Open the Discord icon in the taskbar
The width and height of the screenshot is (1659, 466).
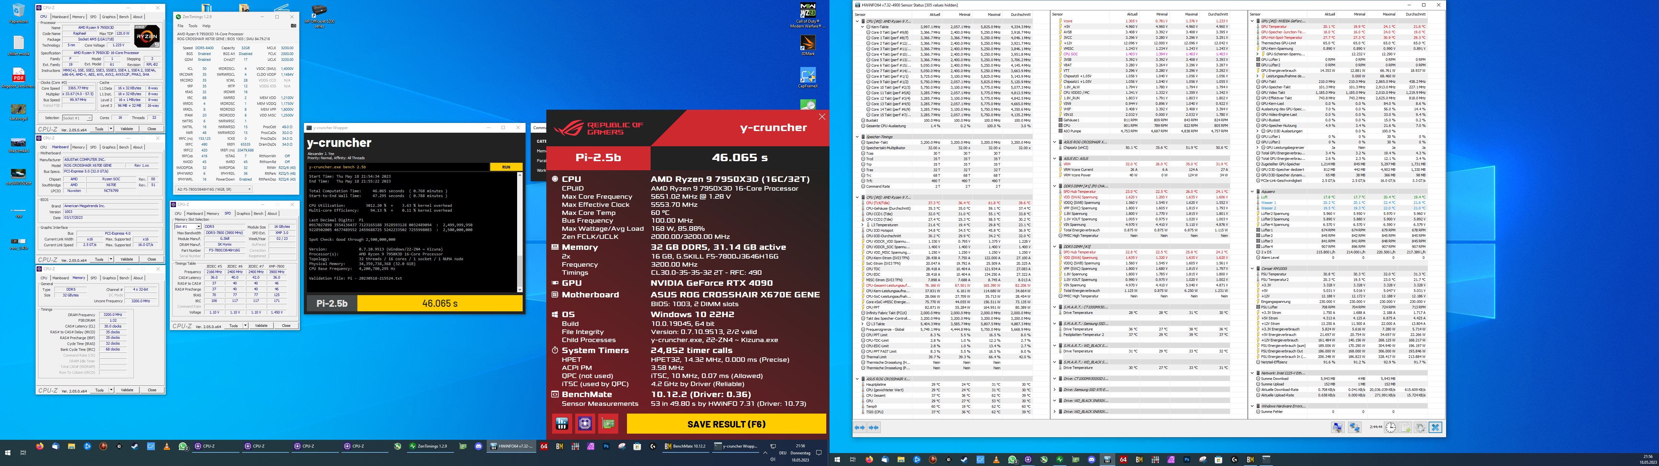479,445
